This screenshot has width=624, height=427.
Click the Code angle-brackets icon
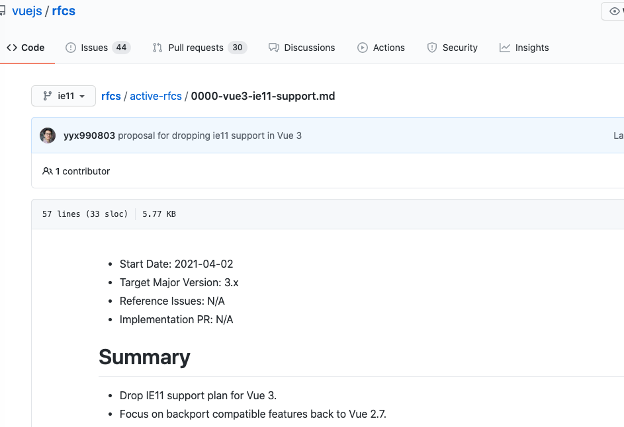(x=11, y=48)
